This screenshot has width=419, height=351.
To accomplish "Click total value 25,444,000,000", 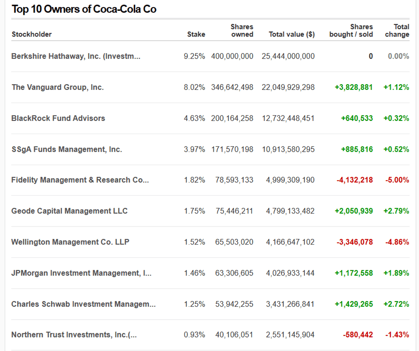I will [288, 56].
